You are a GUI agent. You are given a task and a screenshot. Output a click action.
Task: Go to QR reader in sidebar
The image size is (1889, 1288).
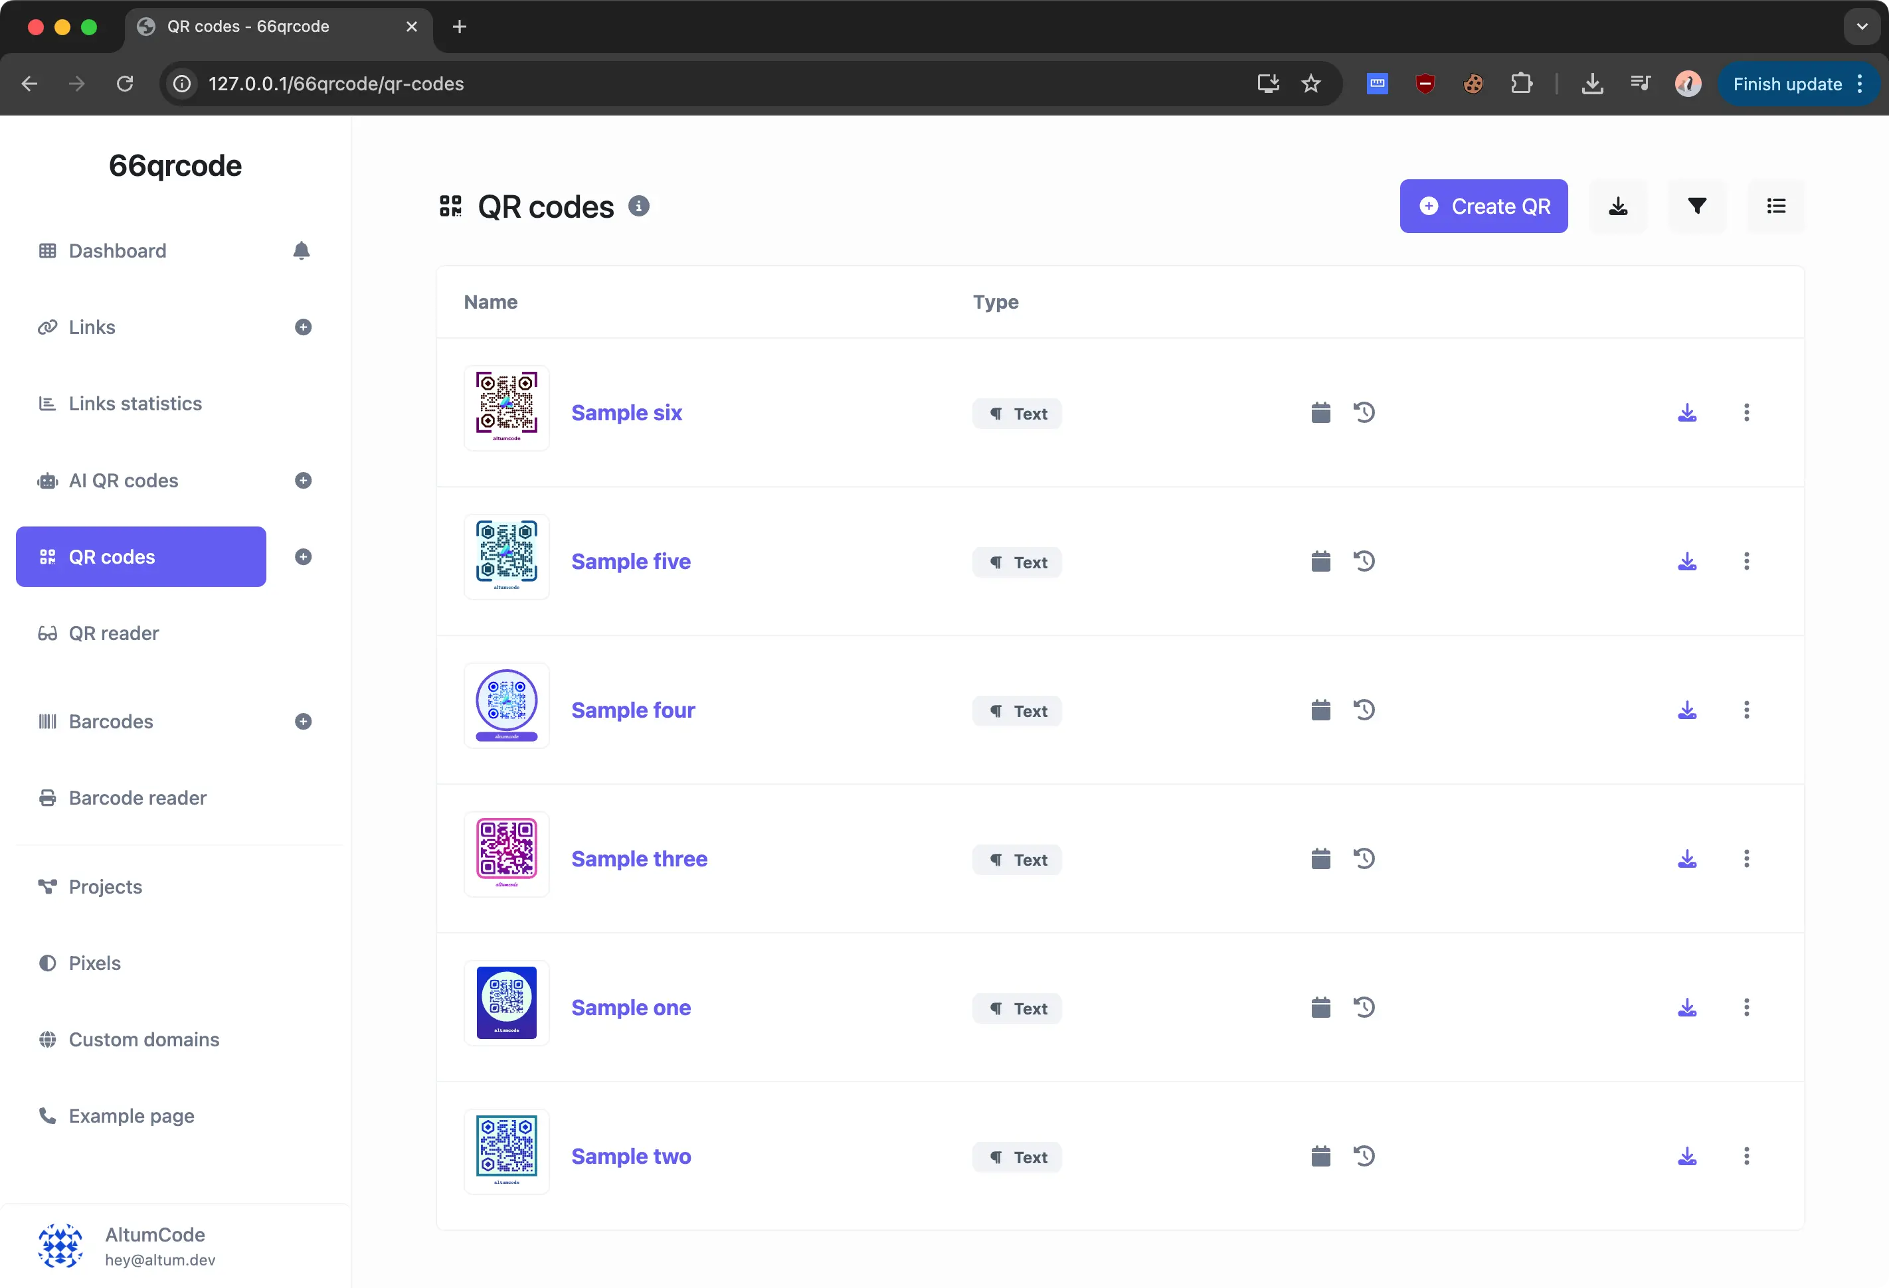(x=114, y=633)
